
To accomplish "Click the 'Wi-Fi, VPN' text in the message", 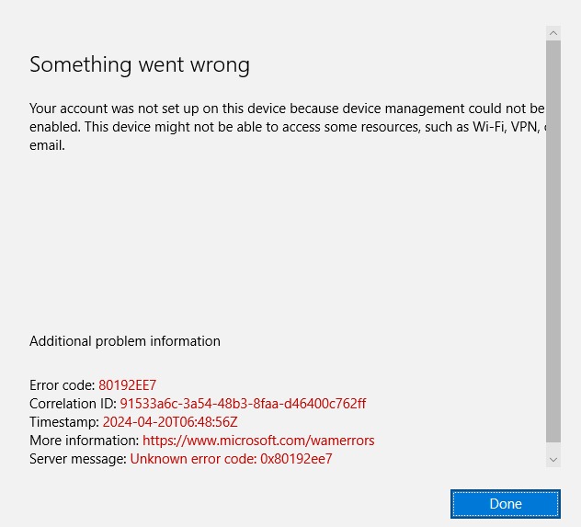I will [x=507, y=127].
